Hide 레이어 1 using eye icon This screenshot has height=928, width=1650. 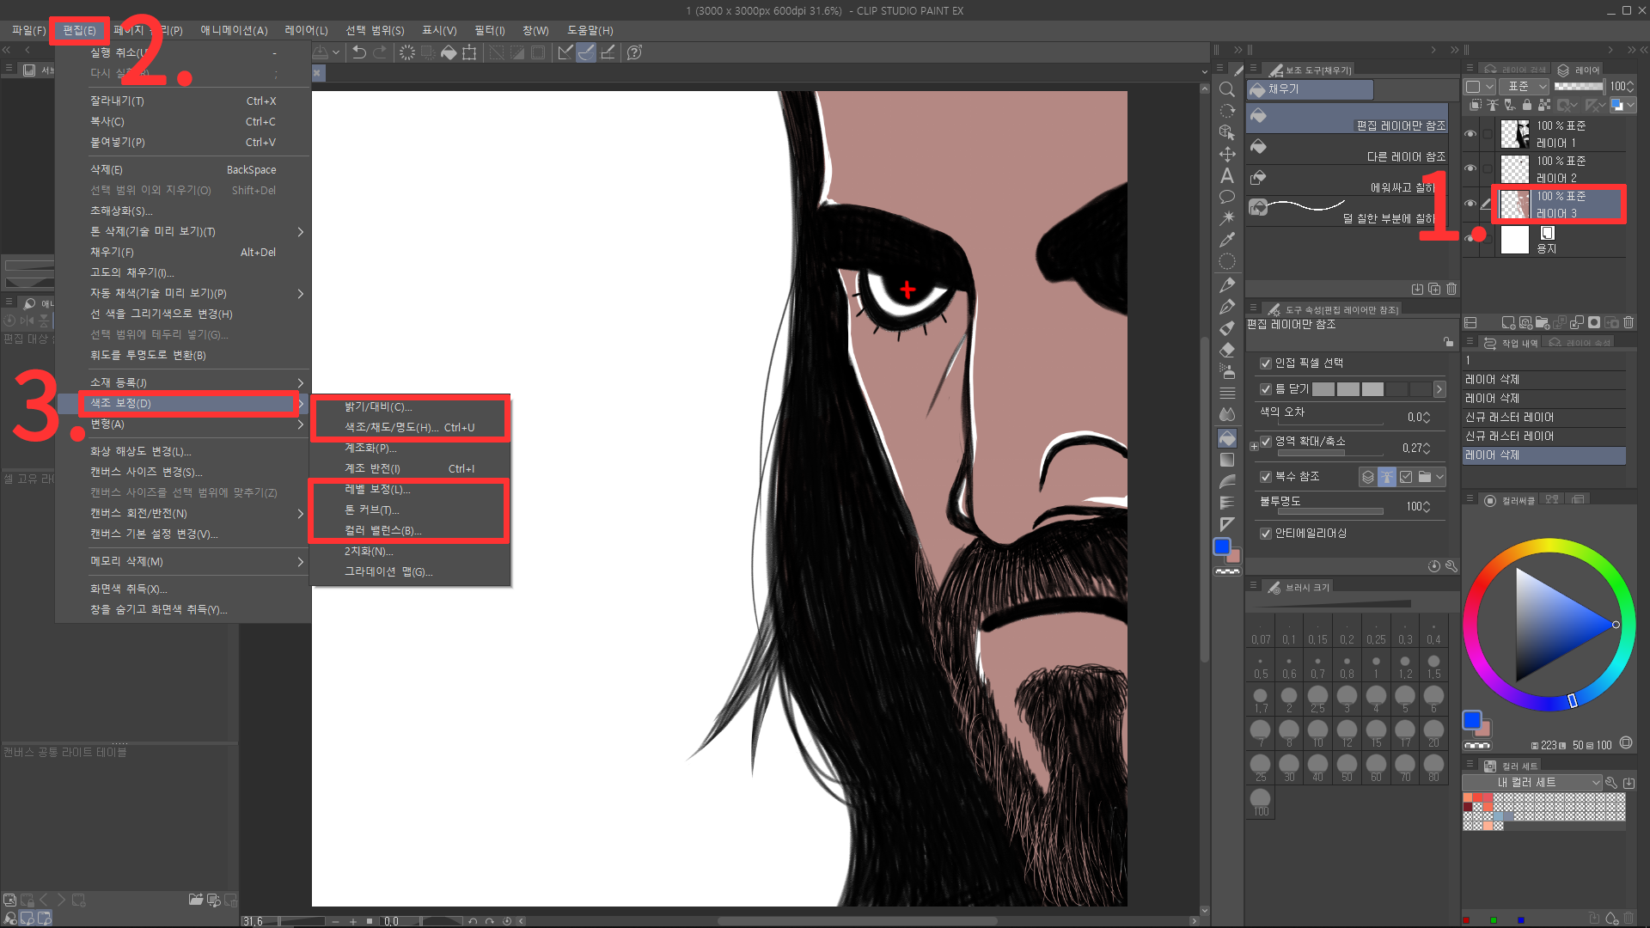[x=1470, y=134]
